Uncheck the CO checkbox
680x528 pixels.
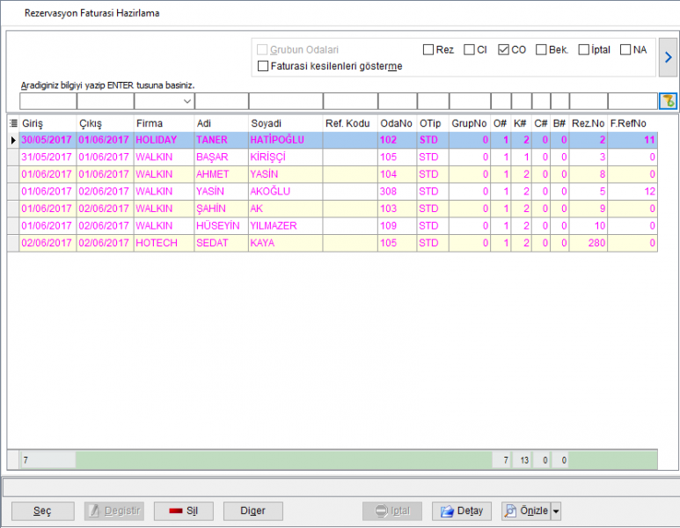(x=503, y=50)
